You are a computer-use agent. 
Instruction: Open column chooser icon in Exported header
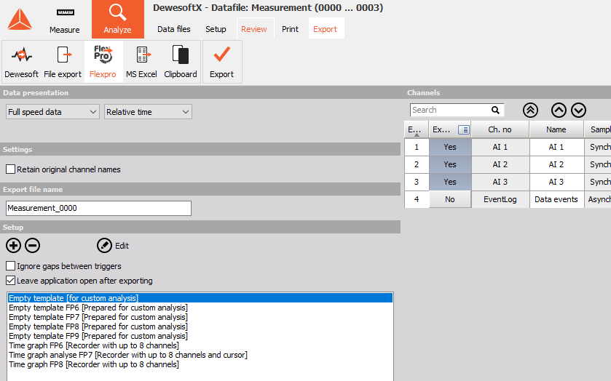click(464, 129)
